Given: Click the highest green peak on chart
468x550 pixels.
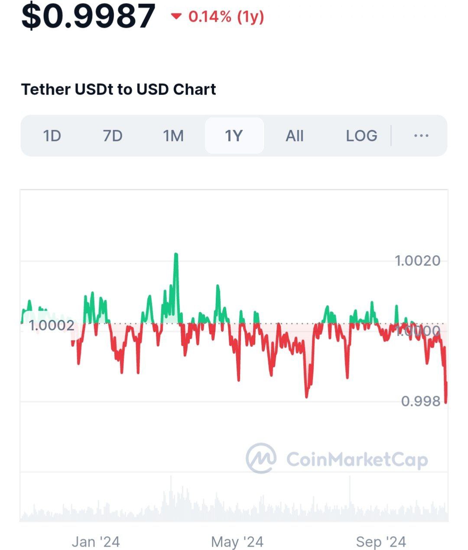Looking at the screenshot, I should coord(176,255).
